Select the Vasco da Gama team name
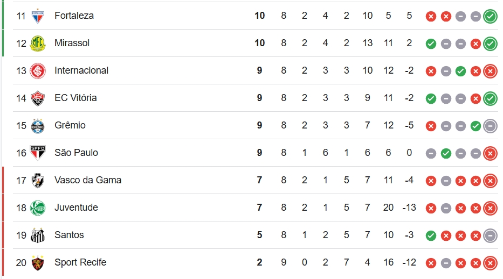 [88, 180]
